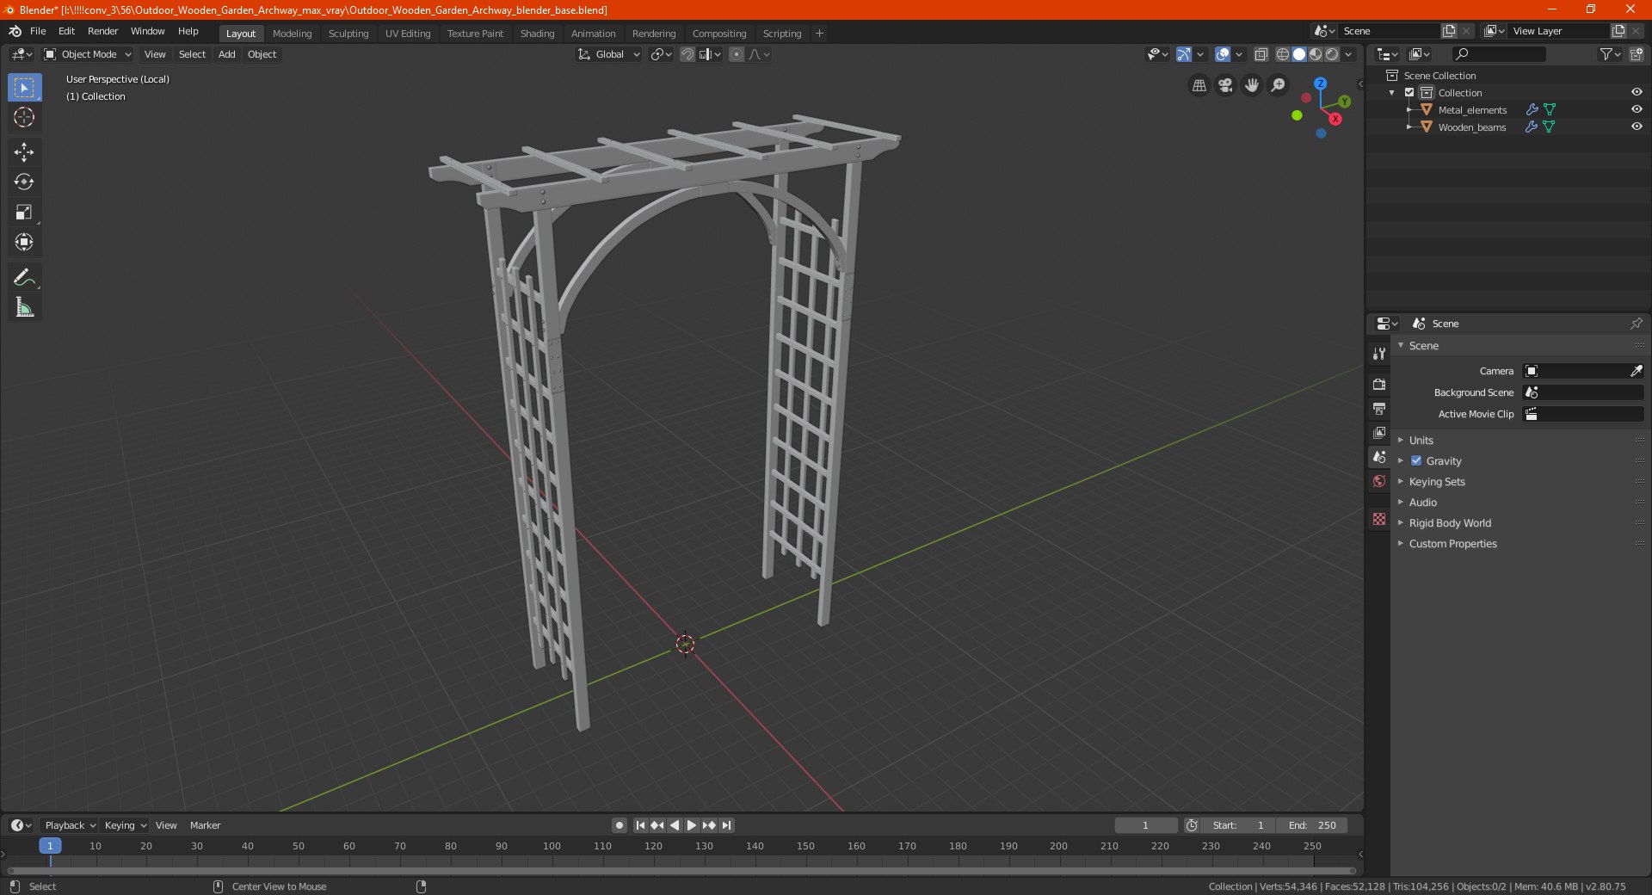This screenshot has height=895, width=1652.
Task: Choose the Select Box tool
Action: [x=24, y=88]
